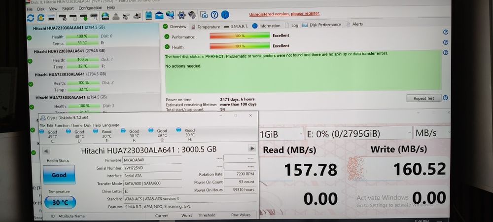
Task: Click the Performance 100 % bar
Action: click(240, 36)
